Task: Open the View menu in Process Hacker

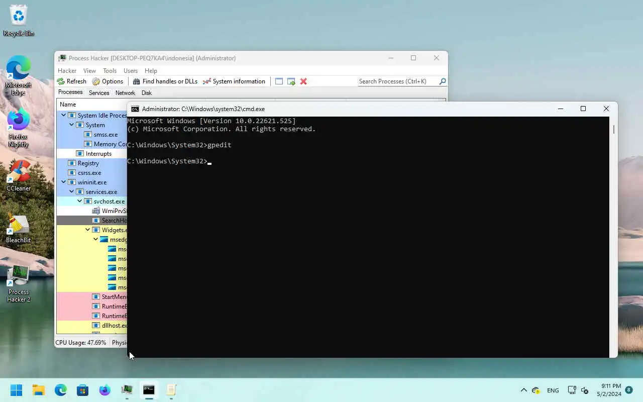Action: [89, 71]
